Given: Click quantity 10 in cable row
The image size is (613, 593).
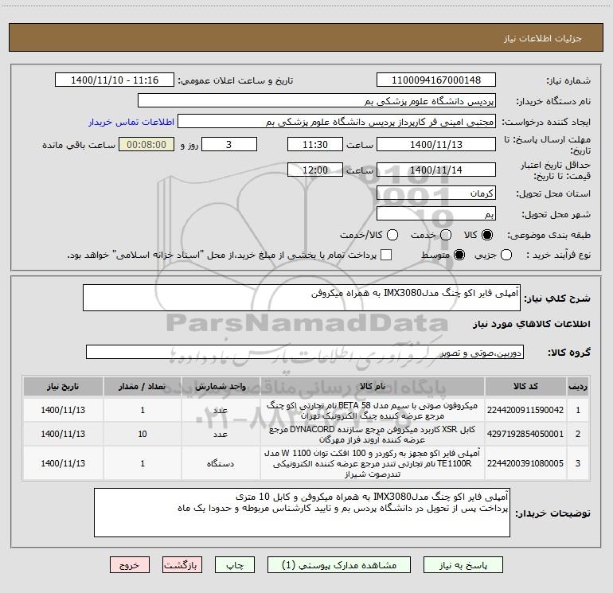Looking at the screenshot, I should (x=143, y=434).
